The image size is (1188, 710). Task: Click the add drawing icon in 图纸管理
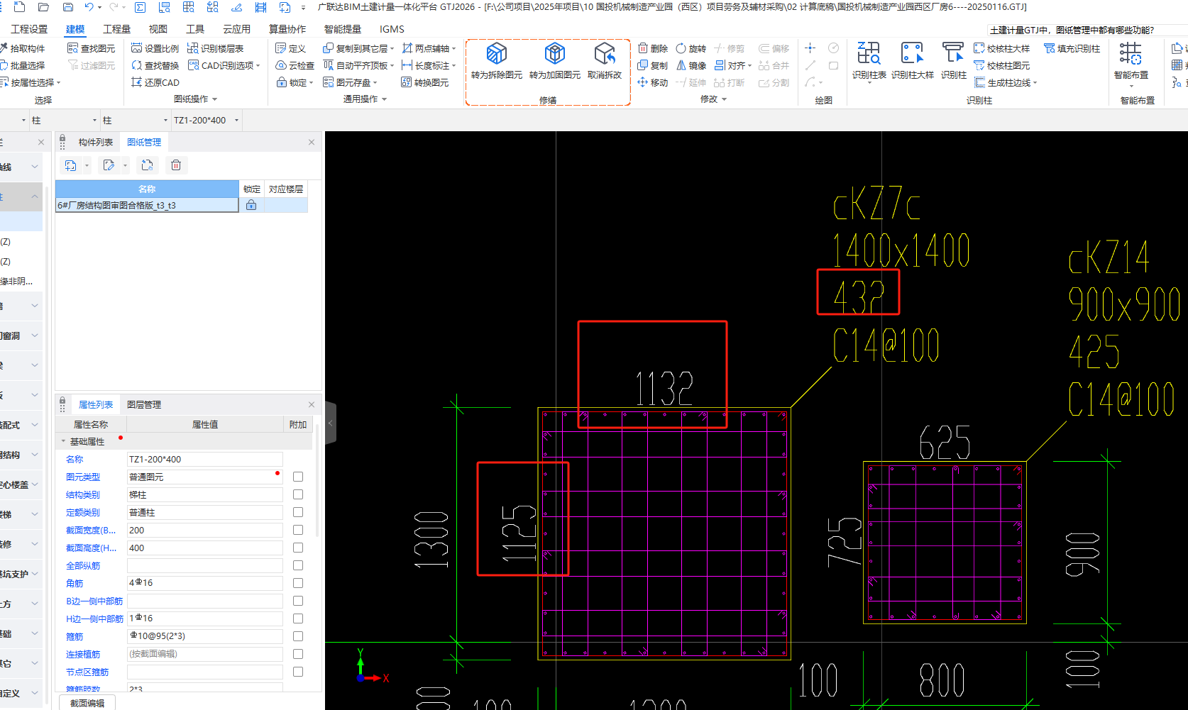pyautogui.click(x=70, y=165)
